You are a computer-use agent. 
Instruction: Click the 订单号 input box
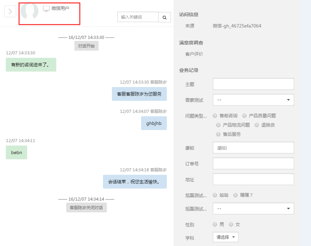[253, 164]
